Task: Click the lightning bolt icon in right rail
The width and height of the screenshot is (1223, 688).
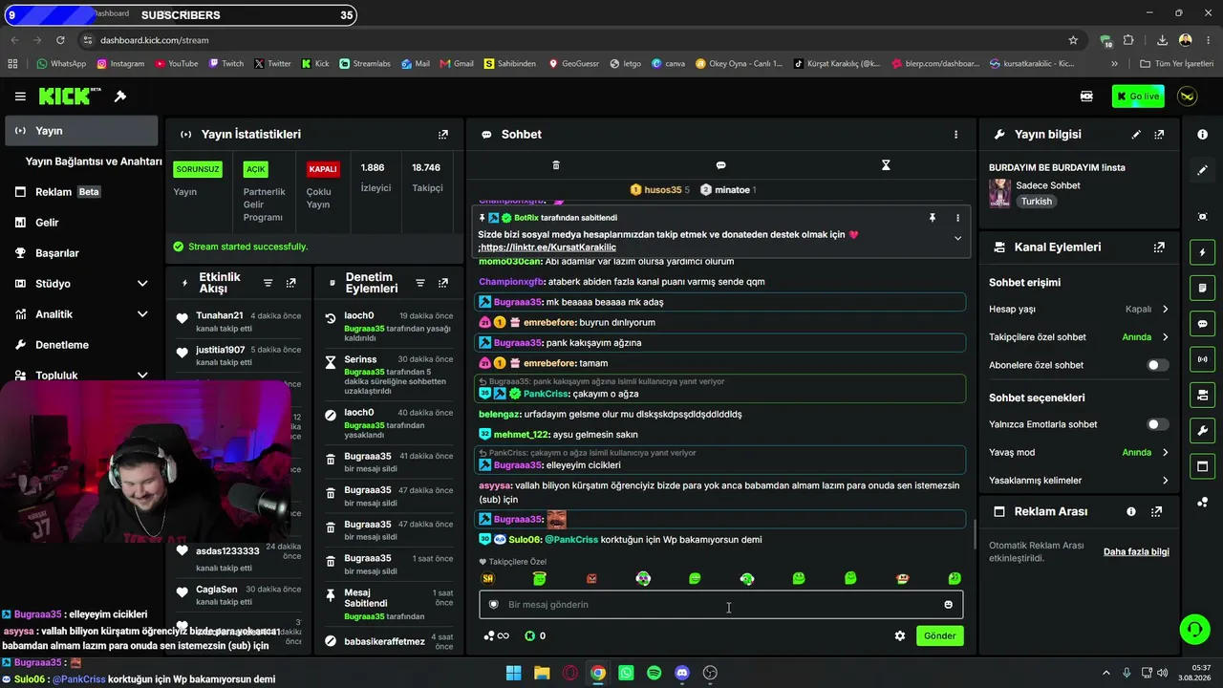Action: click(1202, 252)
